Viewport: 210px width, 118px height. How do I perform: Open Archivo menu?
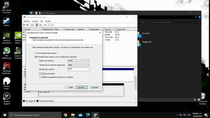click(x=27, y=21)
